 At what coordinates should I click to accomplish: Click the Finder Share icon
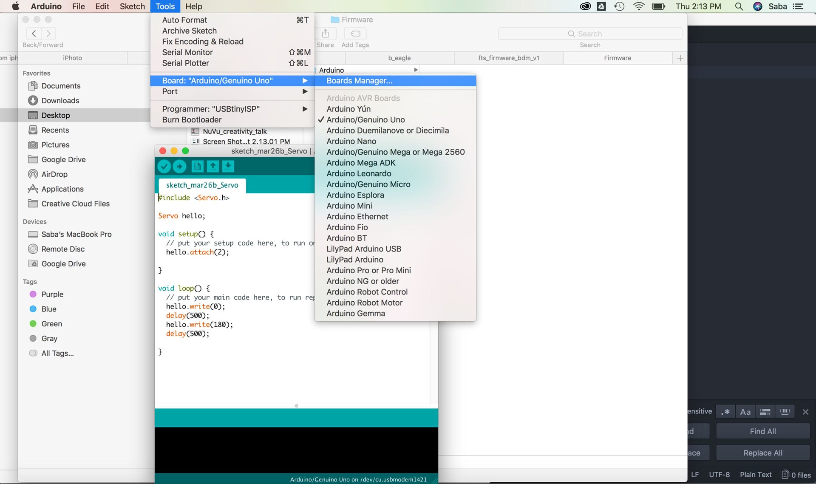tap(326, 34)
